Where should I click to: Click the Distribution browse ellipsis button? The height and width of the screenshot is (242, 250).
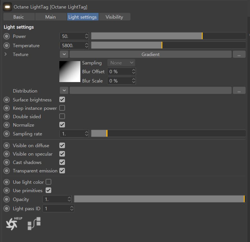pyautogui.click(x=239, y=90)
